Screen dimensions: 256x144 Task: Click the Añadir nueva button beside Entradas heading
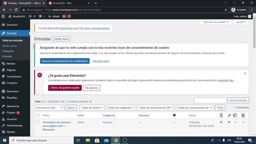61,39
